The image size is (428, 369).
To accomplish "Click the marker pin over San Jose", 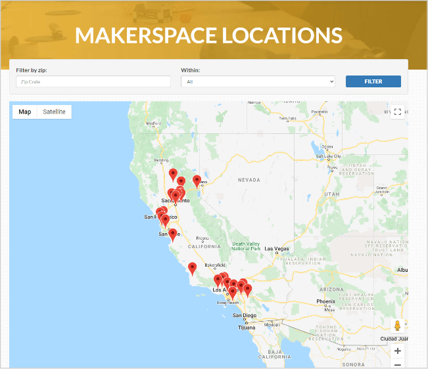I will tap(172, 235).
